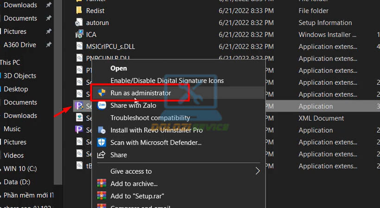Choose Scan with Microsoft Defender
380x208 pixels.
[156, 142]
